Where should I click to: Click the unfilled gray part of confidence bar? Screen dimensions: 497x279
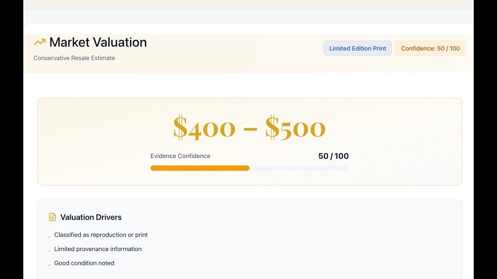click(x=299, y=168)
